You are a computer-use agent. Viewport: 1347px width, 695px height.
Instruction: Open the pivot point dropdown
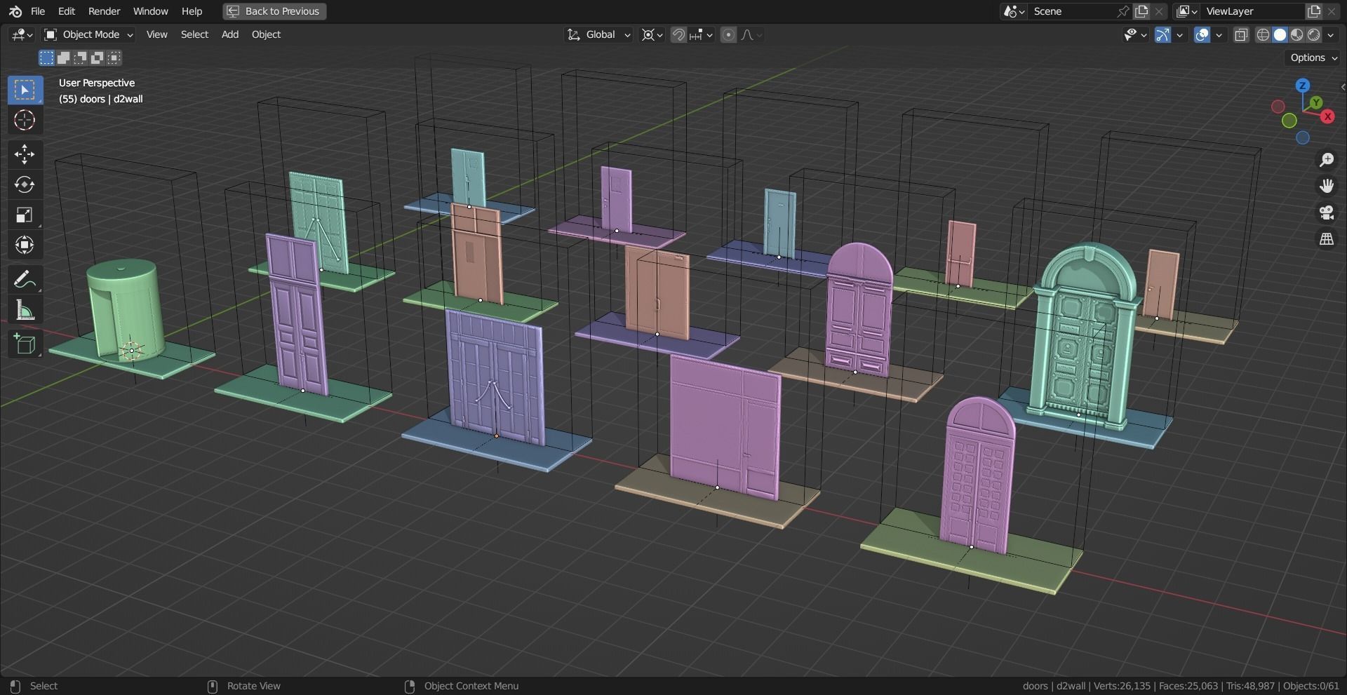pyautogui.click(x=652, y=34)
